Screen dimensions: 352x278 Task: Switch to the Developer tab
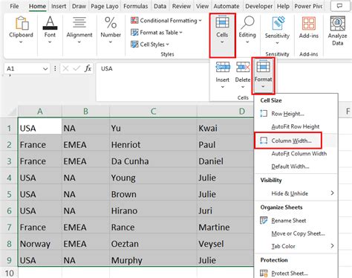pos(258,6)
